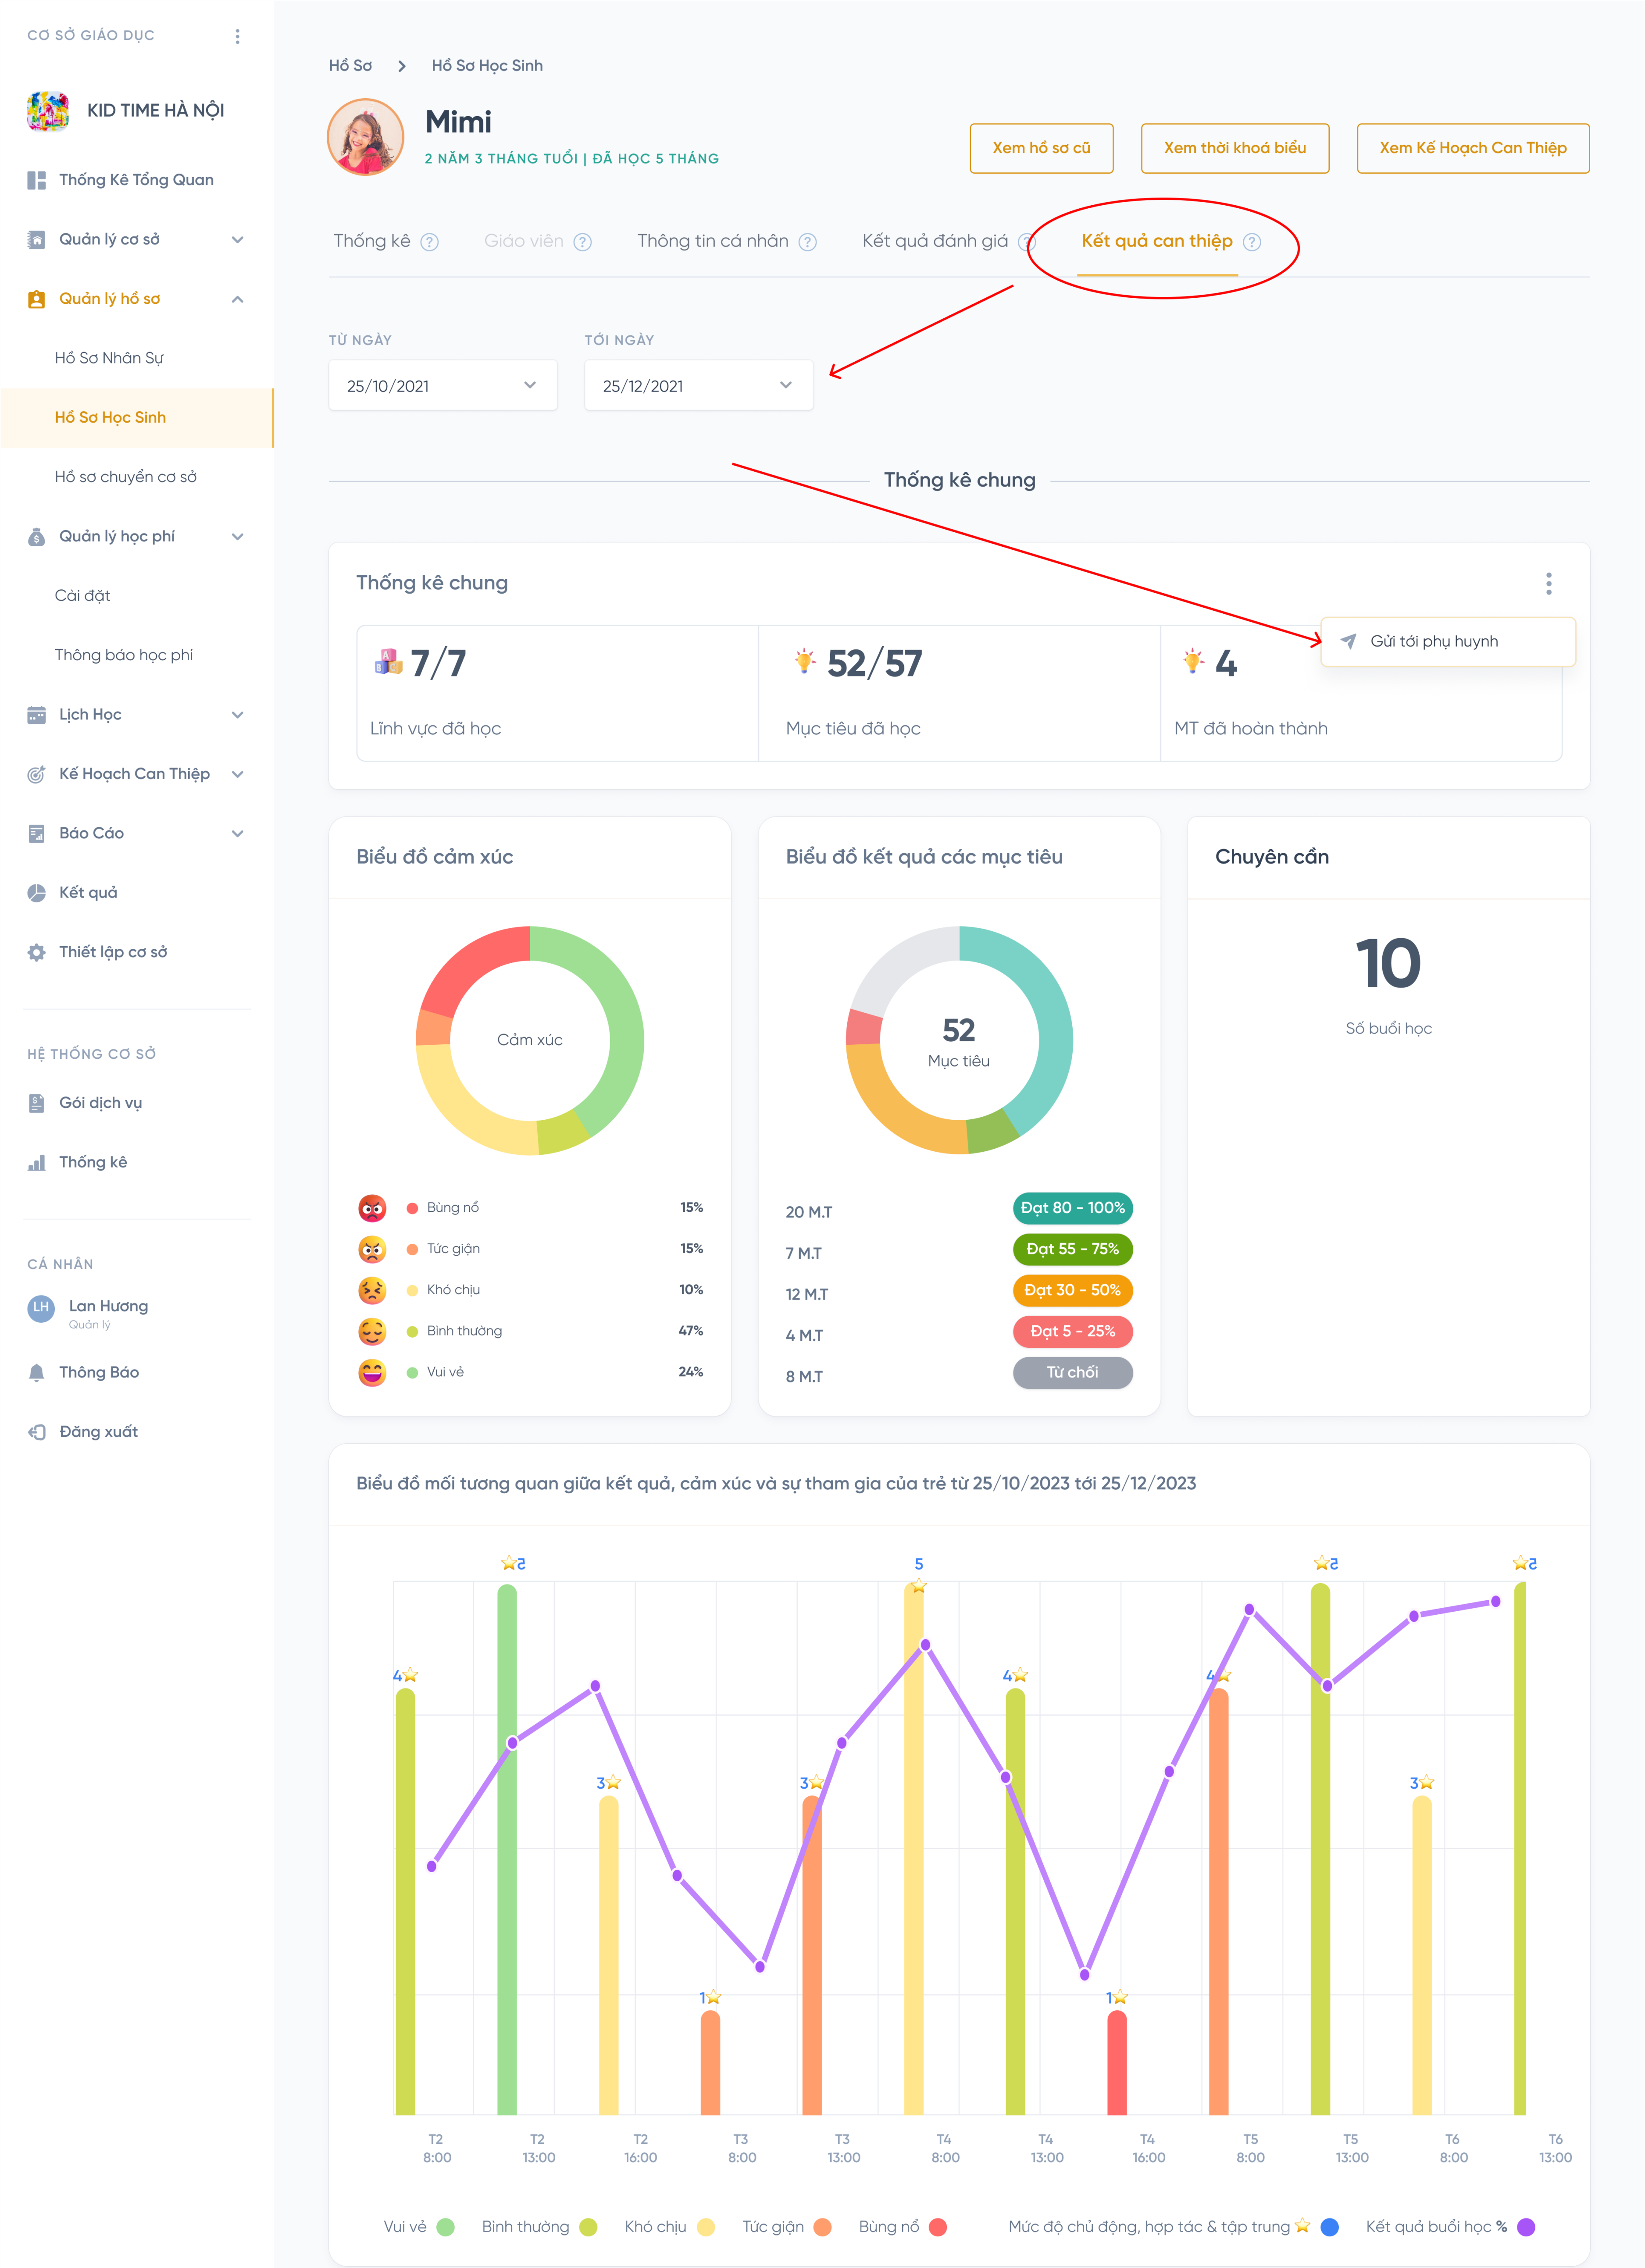Click the Xem thời khoá biểu button

1234,148
